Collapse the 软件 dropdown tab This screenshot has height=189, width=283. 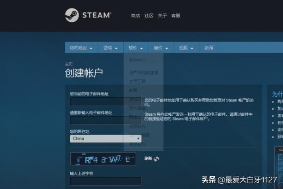pyautogui.click(x=136, y=48)
